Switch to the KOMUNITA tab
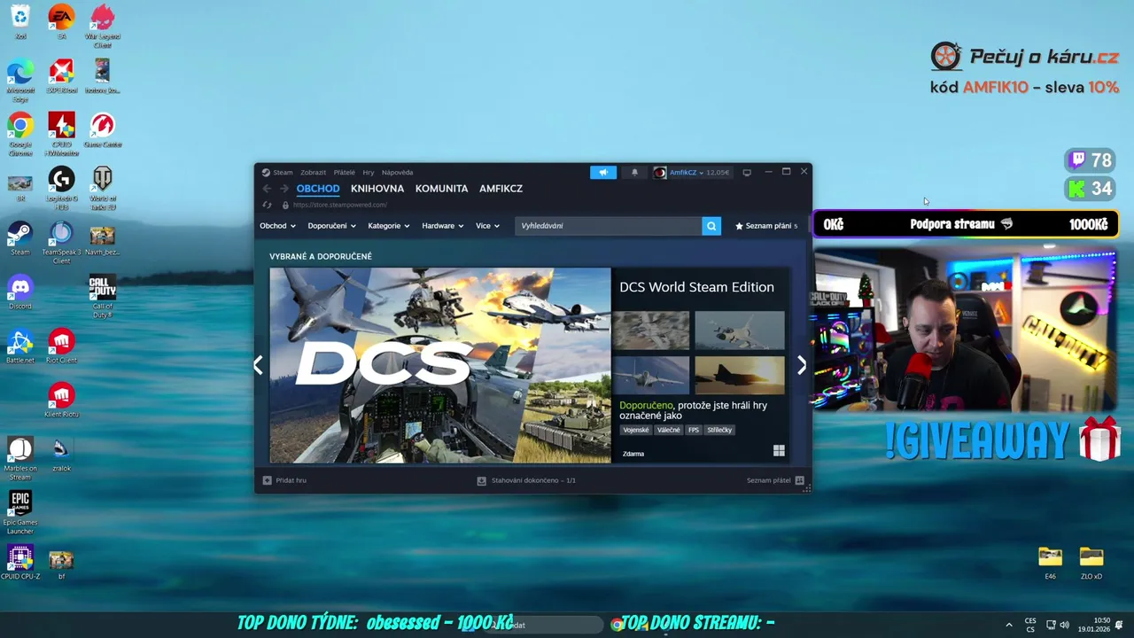The image size is (1134, 638). point(441,189)
